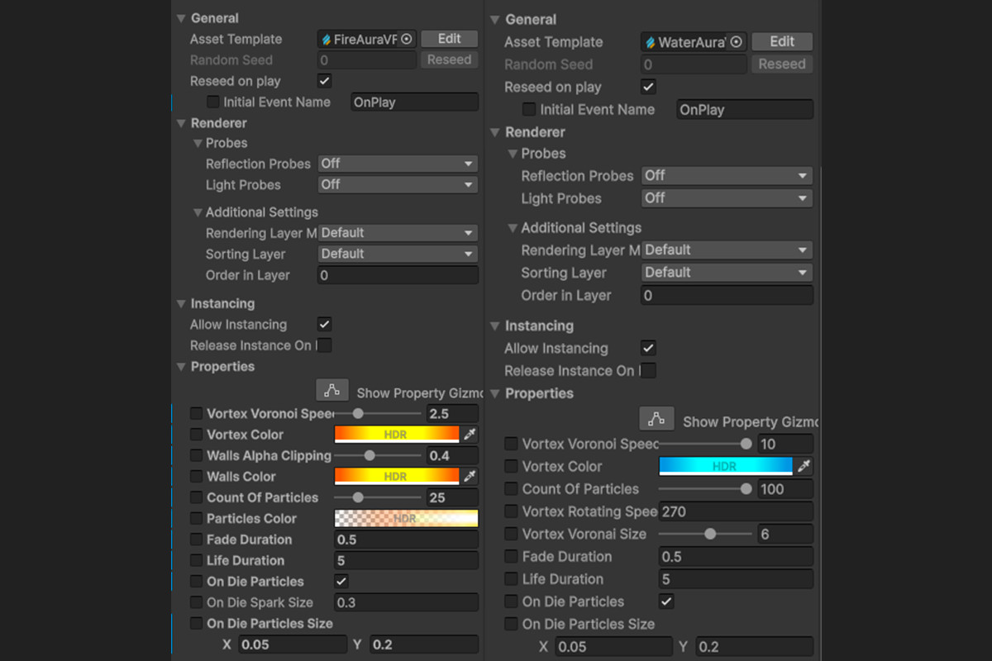The width and height of the screenshot is (992, 661).
Task: Click Count Of Particles value 25 field
Action: [452, 497]
